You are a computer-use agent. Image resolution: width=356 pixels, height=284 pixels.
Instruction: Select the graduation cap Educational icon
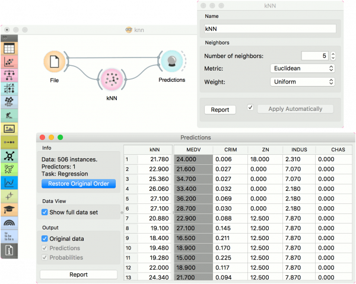tap(9, 210)
